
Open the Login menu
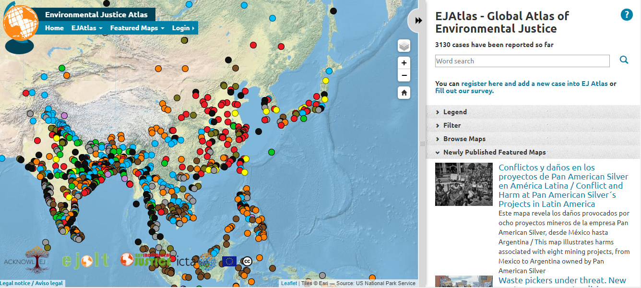click(183, 28)
